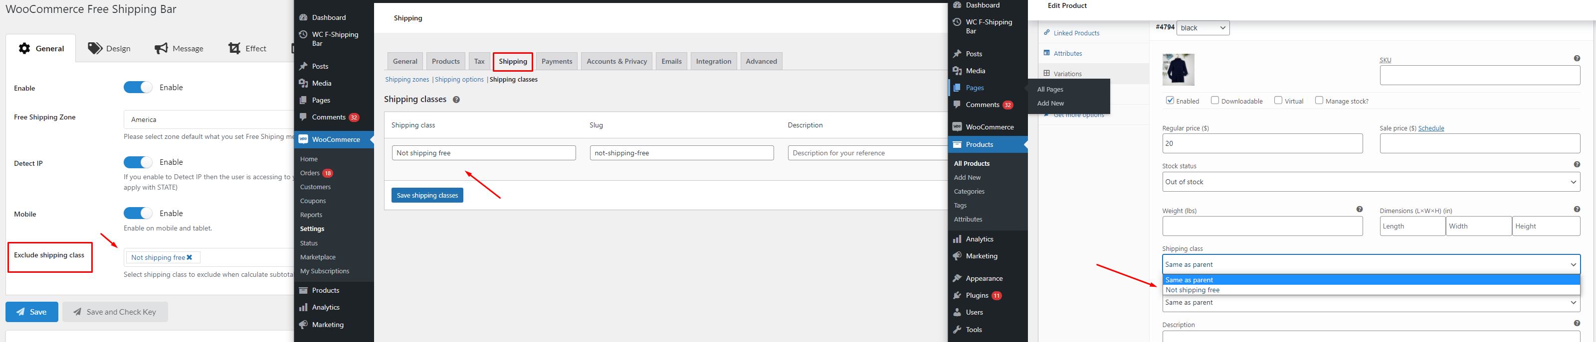Click the Dimensions help icon
This screenshot has width=1596, height=342.
1577,210
